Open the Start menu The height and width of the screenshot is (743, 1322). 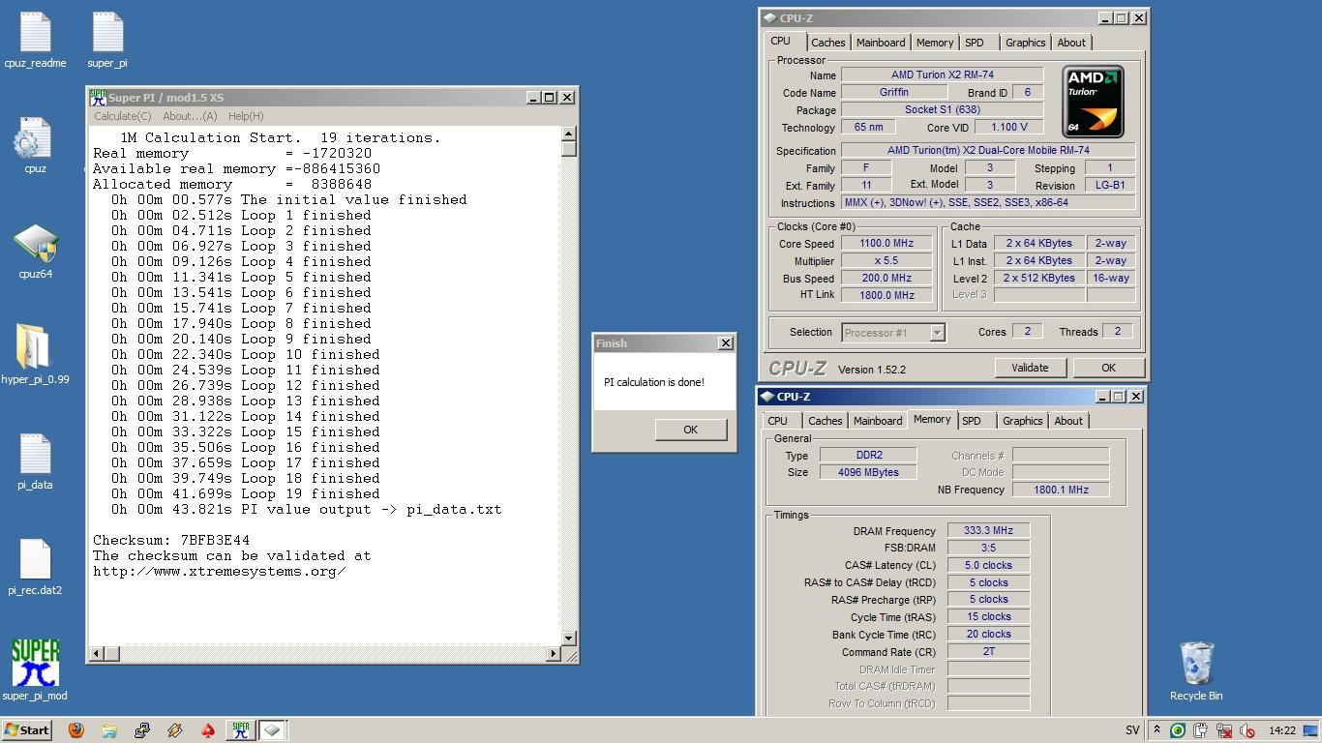tap(27, 730)
